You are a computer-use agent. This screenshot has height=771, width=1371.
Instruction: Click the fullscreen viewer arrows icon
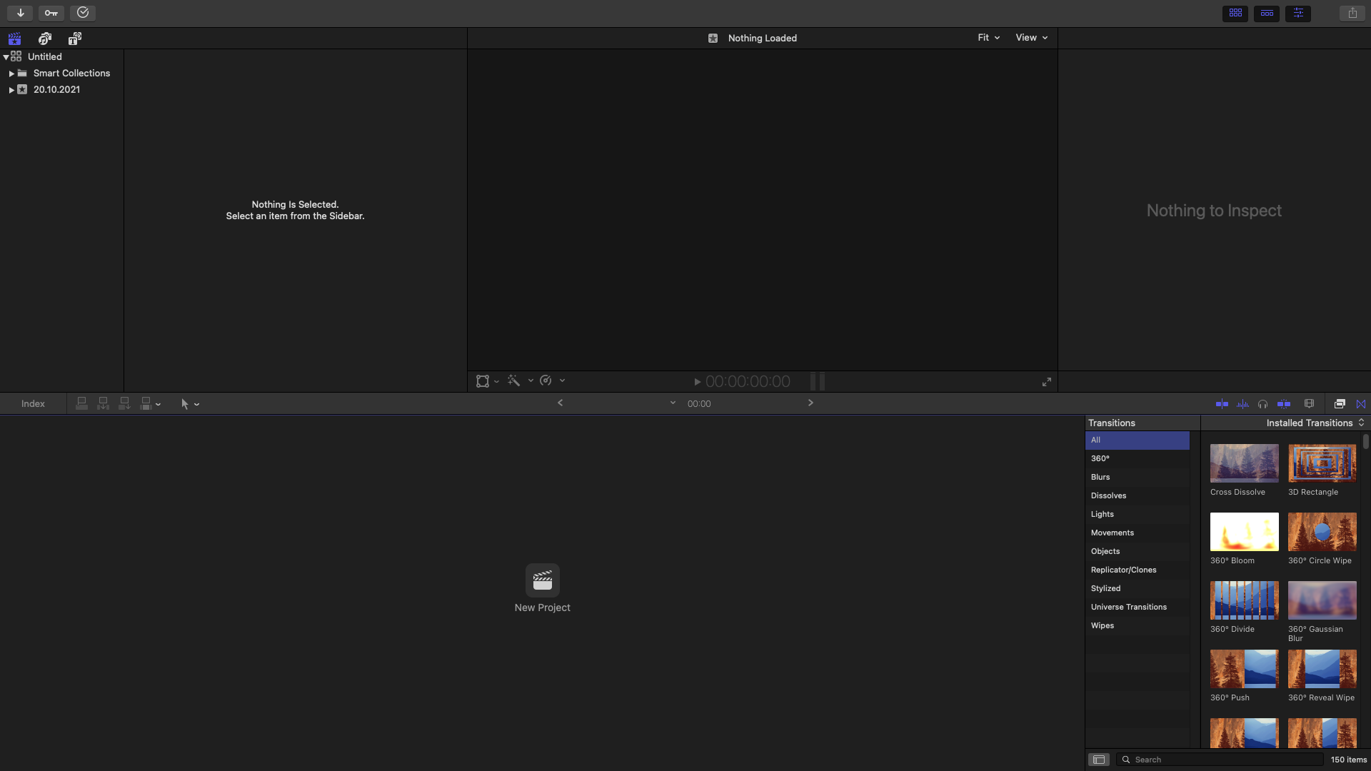click(x=1047, y=382)
